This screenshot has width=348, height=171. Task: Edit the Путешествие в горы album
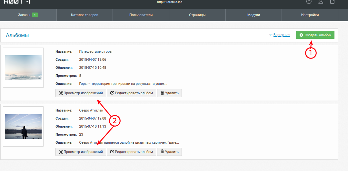(131, 93)
